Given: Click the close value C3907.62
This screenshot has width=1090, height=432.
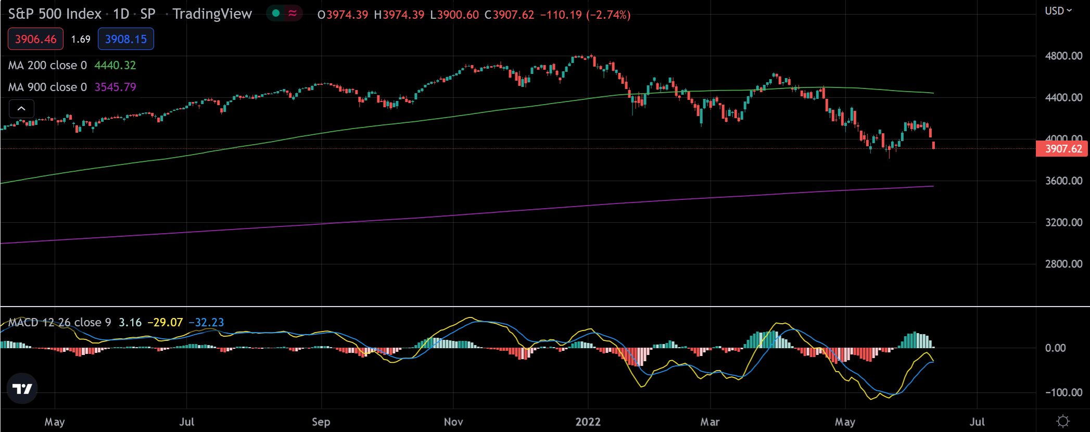Looking at the screenshot, I should 509,15.
